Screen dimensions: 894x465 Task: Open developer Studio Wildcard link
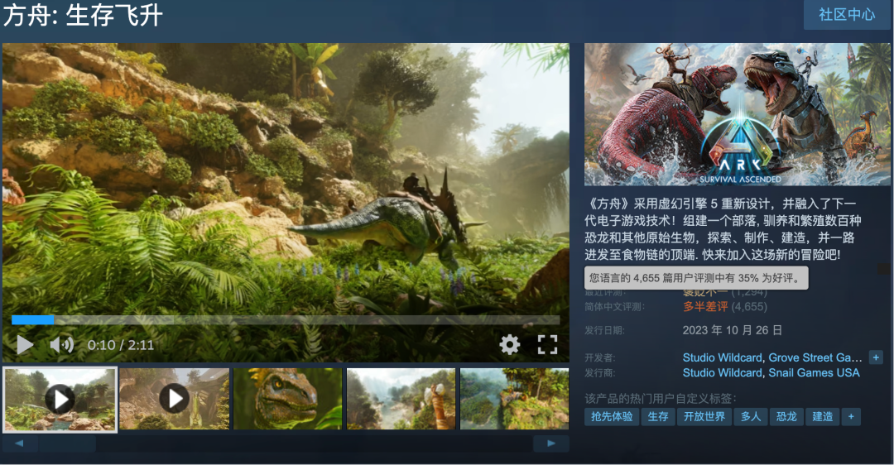pyautogui.click(x=722, y=358)
